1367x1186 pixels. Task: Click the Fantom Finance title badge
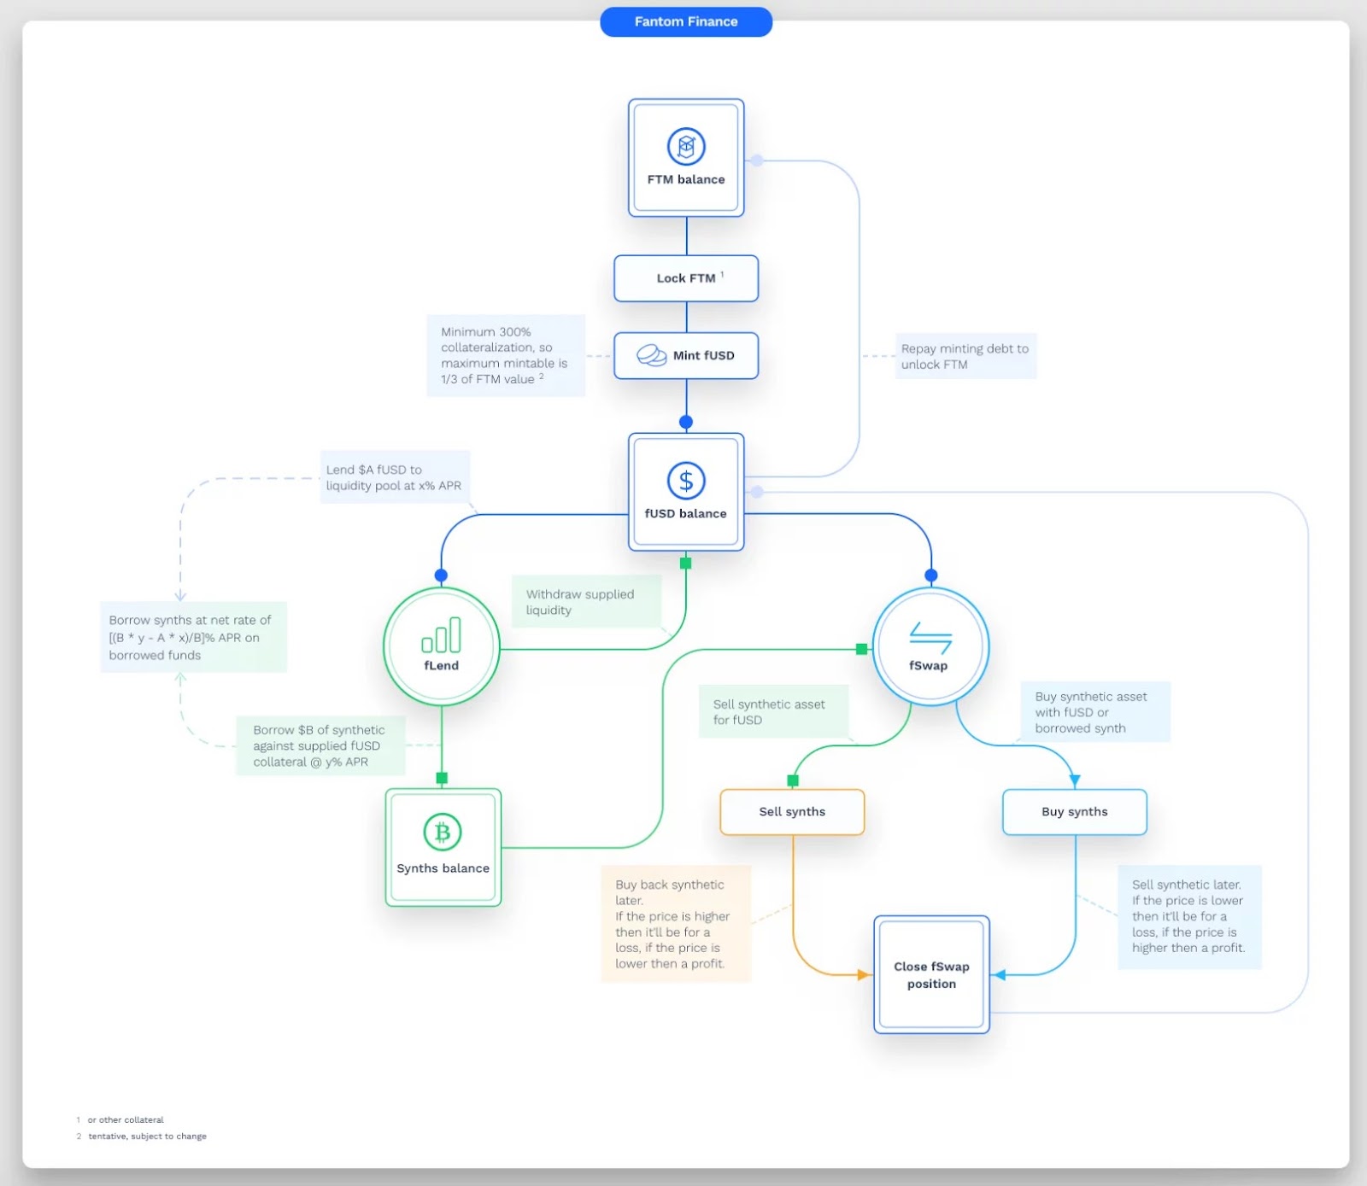(x=686, y=21)
